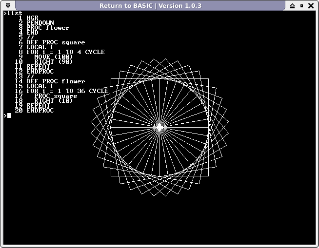This screenshot has height=248, width=319.
Task: Select line 2 'PENDOWN'
Action: click(x=36, y=23)
